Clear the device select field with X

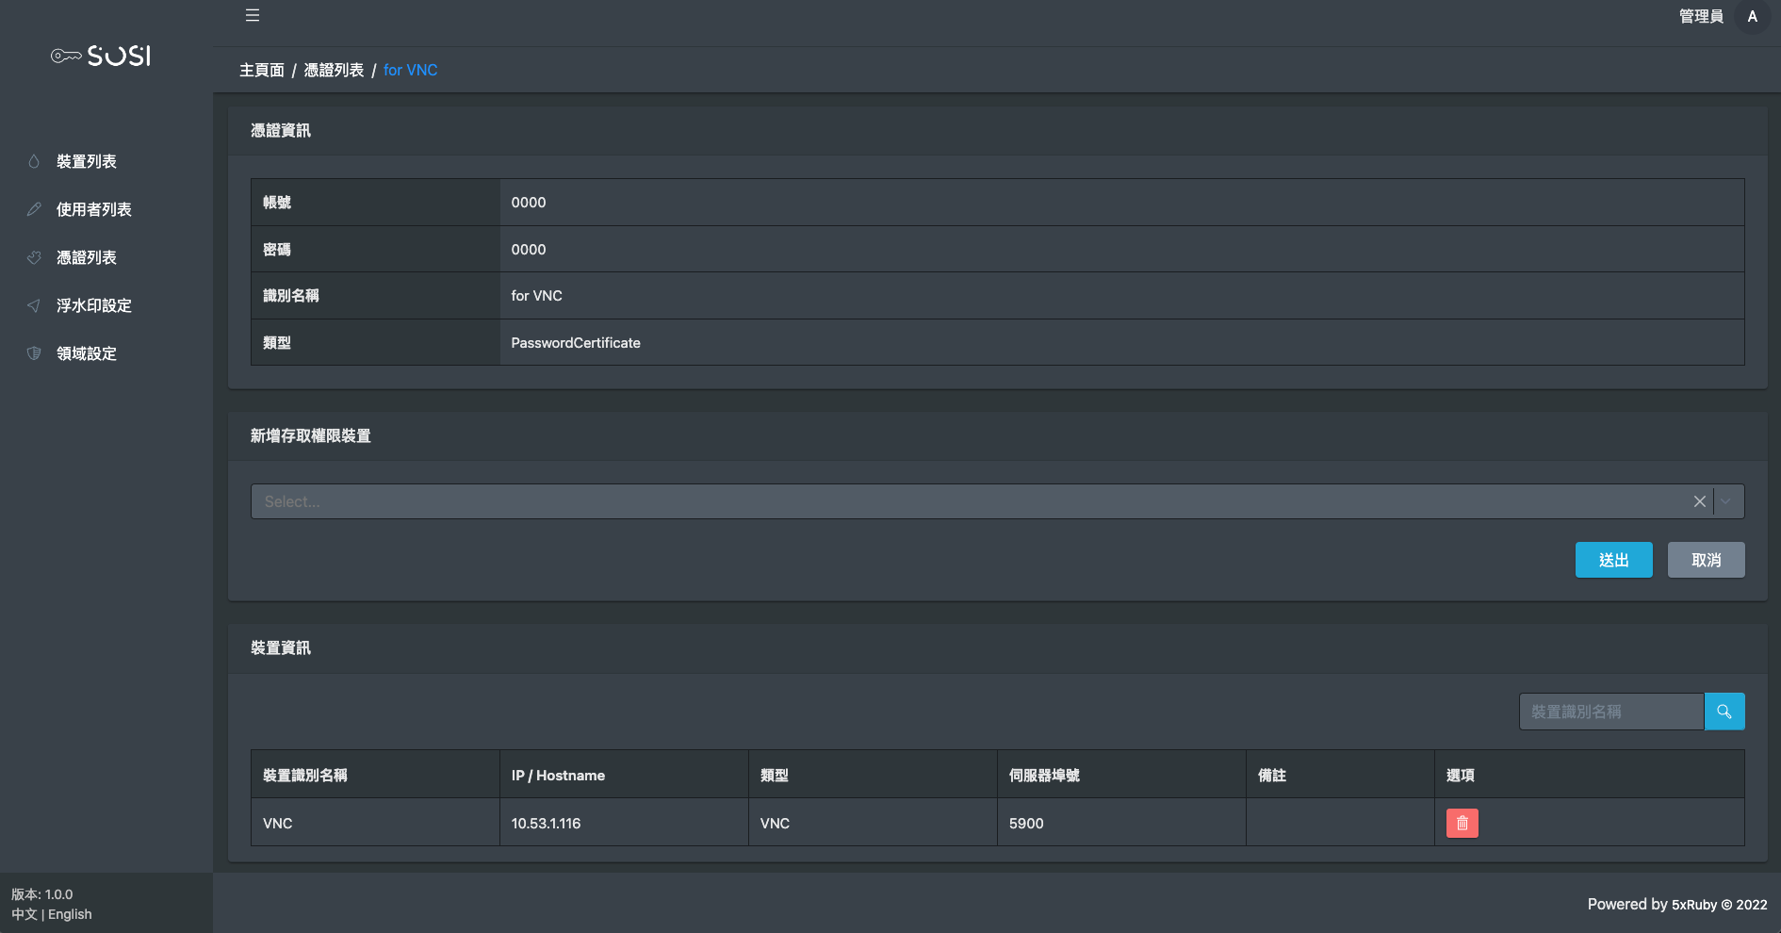pyautogui.click(x=1699, y=501)
